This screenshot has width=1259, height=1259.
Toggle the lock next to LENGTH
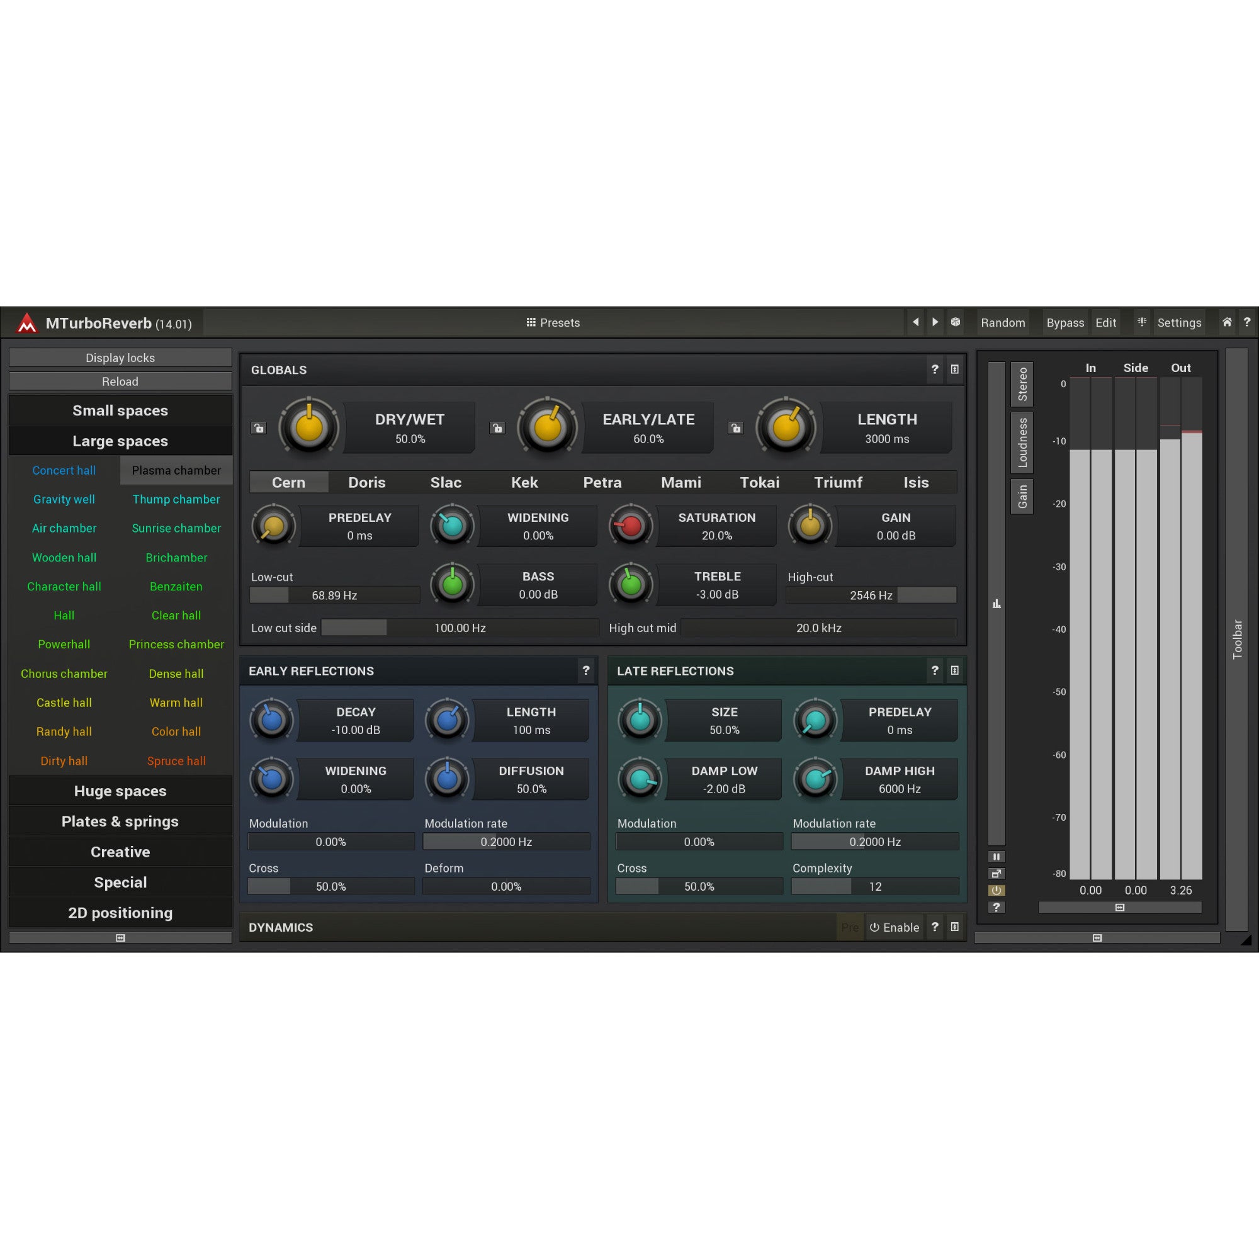pos(736,428)
